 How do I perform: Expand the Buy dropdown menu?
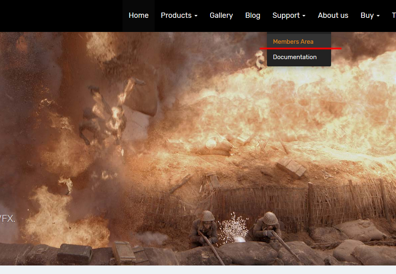tap(370, 15)
